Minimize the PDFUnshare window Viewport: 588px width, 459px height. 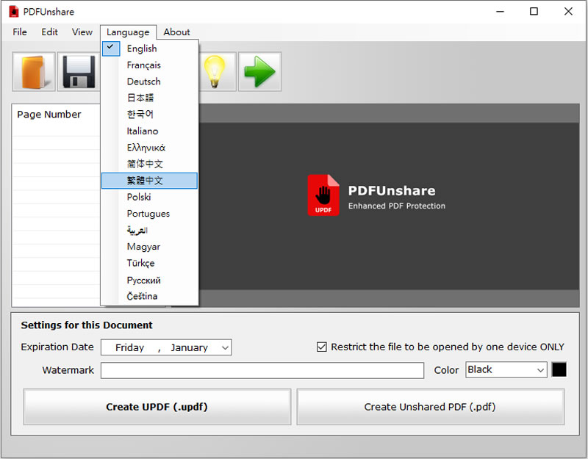coord(501,12)
